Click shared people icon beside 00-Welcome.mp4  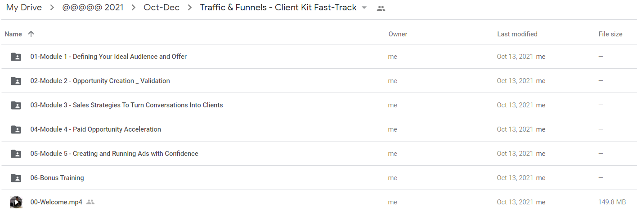tap(90, 202)
